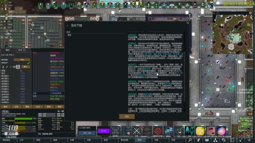Click the hamburger icon left of 生化下肢 title
The image size is (255, 143).
[x=68, y=25]
